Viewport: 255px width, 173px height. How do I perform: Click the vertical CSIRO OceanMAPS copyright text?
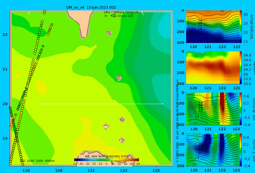[x=177, y=121]
